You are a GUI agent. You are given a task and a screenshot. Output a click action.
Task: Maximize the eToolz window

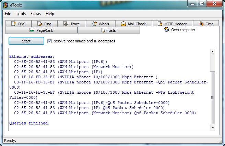[202, 3]
